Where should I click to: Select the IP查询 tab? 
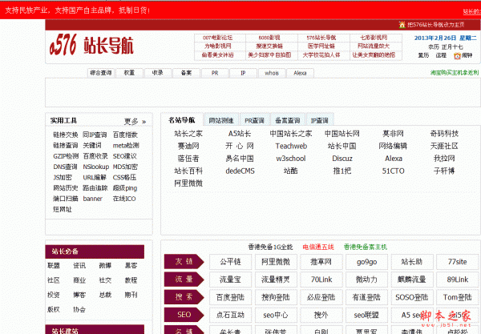[320, 120]
